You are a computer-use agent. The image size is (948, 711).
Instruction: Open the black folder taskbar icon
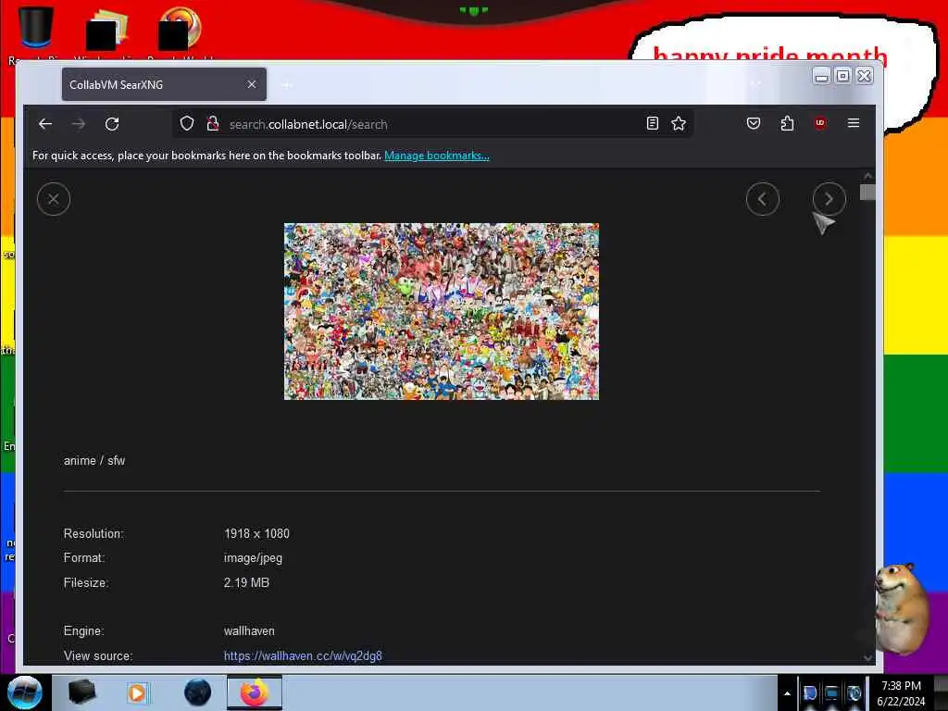coord(81,692)
